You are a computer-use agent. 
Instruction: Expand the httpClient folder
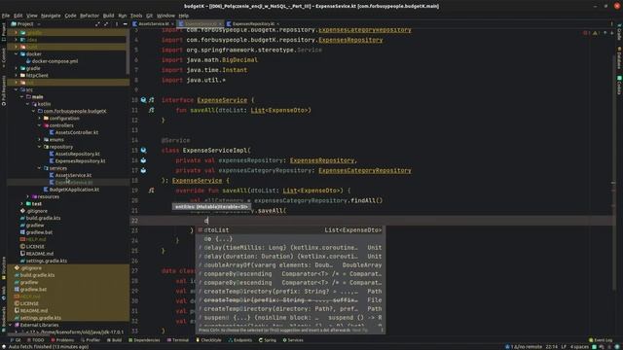[17, 76]
